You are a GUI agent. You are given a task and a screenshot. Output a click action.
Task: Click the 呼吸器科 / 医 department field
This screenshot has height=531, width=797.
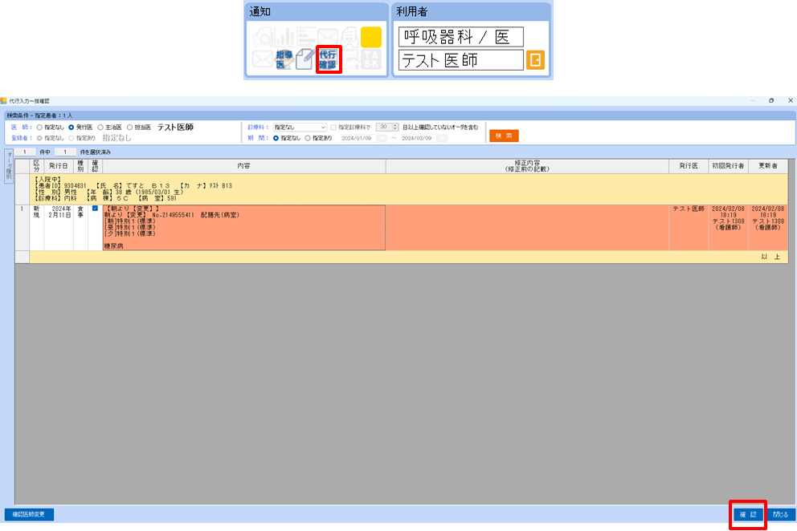[x=461, y=37]
